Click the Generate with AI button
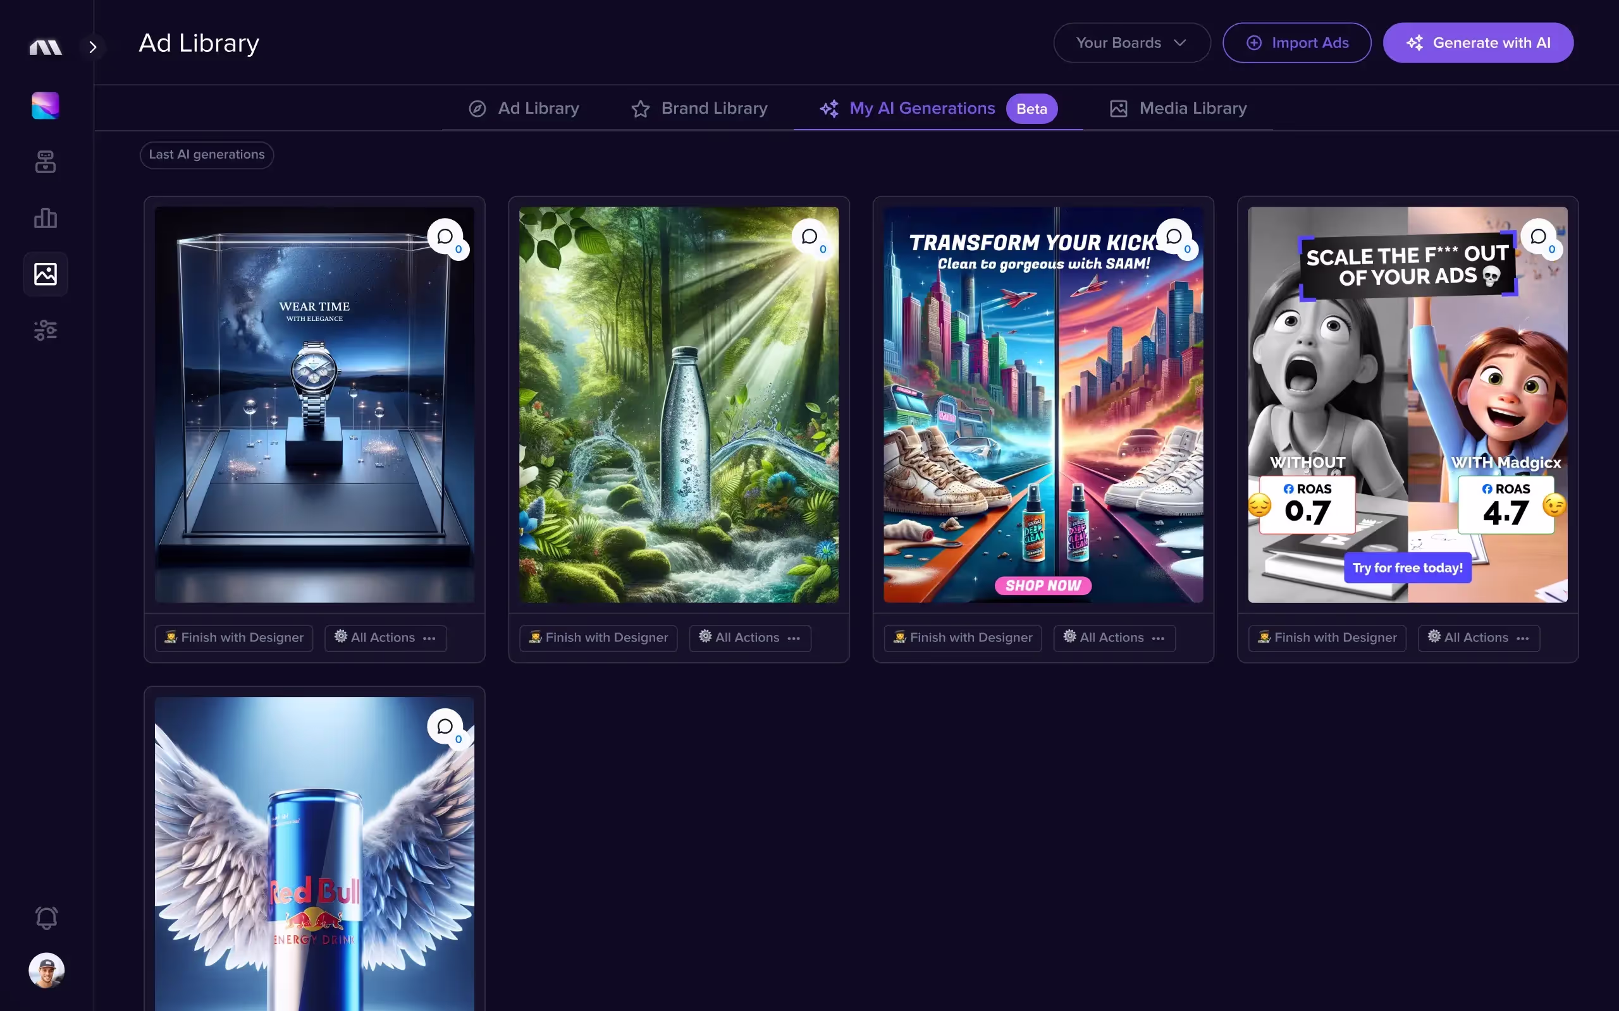The height and width of the screenshot is (1011, 1619). (x=1478, y=43)
